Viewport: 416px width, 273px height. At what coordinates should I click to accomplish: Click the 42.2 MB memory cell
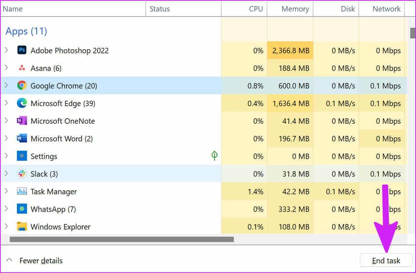point(290,191)
